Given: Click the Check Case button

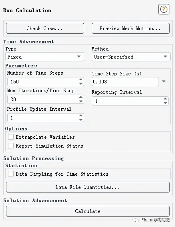Looking at the screenshot, I should point(45,28).
